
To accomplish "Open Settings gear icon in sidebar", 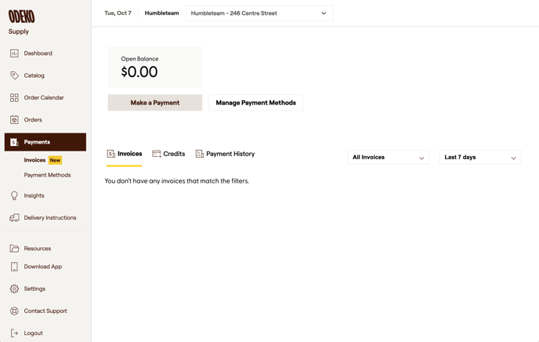I will 14,289.
